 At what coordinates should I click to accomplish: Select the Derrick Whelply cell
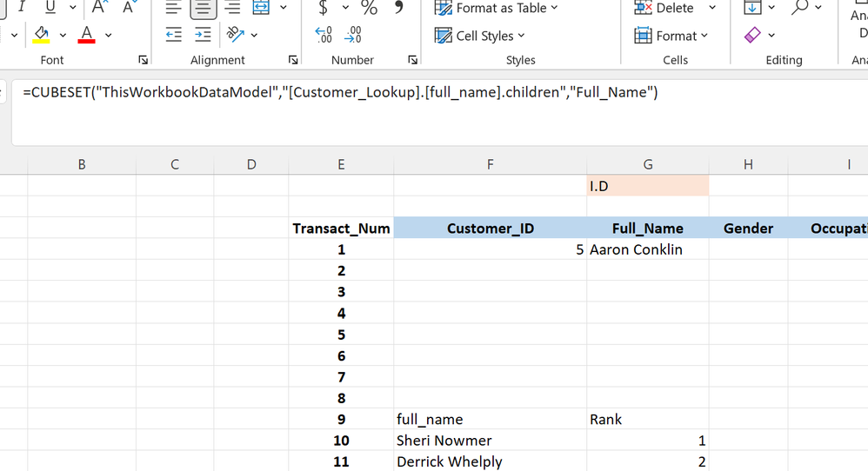[491, 461]
